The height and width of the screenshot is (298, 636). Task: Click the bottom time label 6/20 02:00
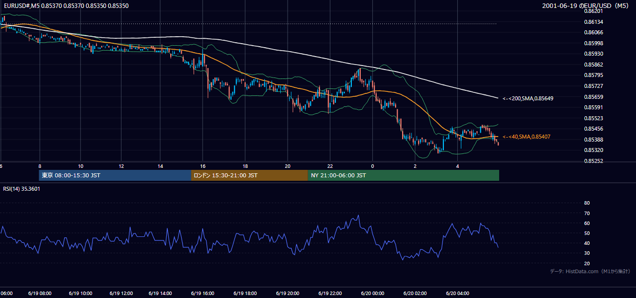(415, 293)
